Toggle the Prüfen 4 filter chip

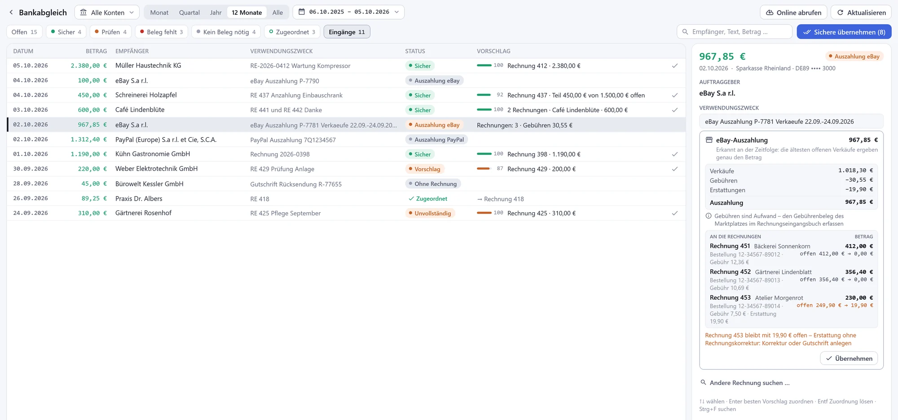coord(110,32)
